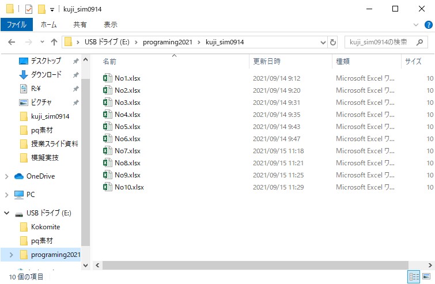Open subfolder list after USB ドライブ (E:) breadcrumb

(136, 42)
